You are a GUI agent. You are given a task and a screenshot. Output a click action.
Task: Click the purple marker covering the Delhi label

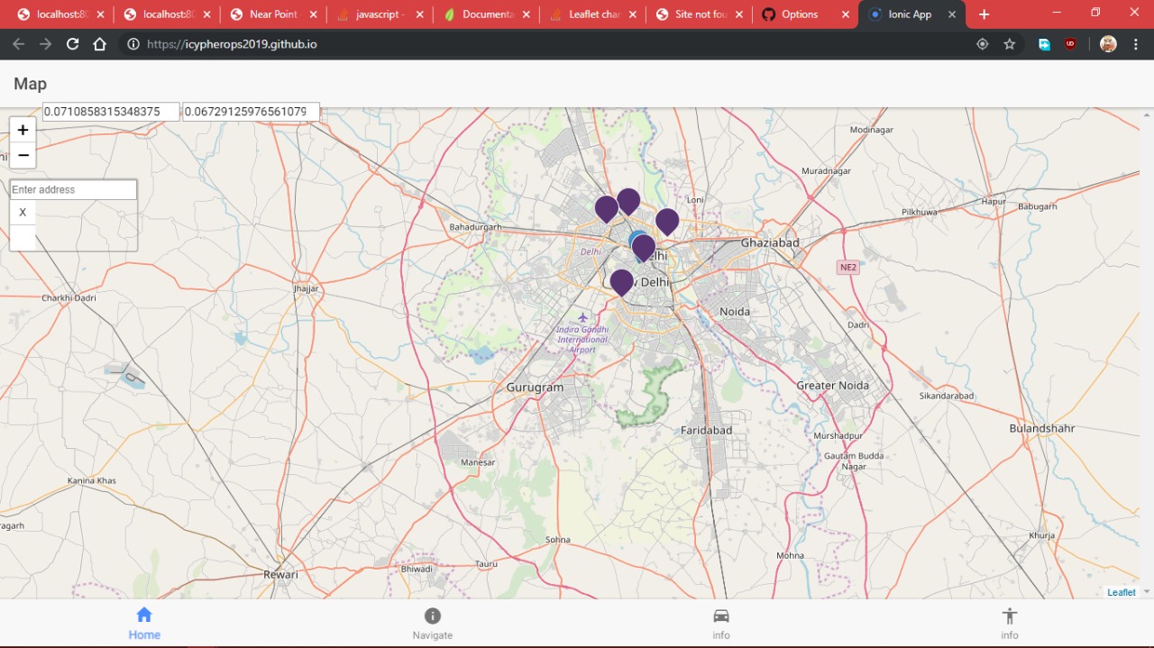(x=644, y=247)
